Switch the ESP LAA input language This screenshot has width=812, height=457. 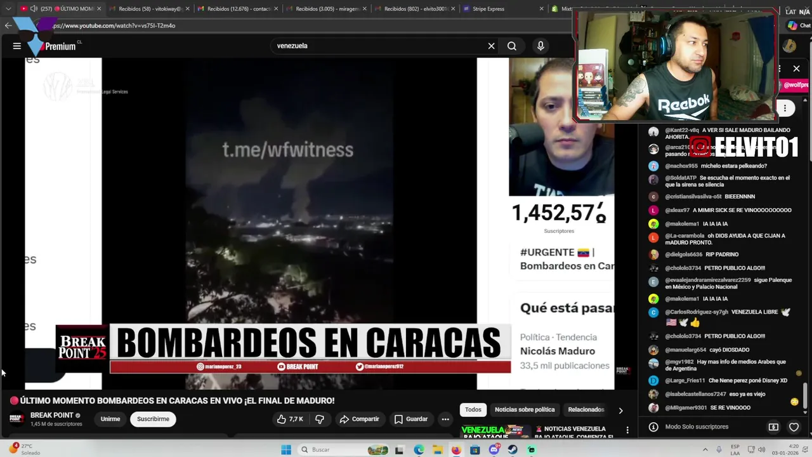pos(735,449)
